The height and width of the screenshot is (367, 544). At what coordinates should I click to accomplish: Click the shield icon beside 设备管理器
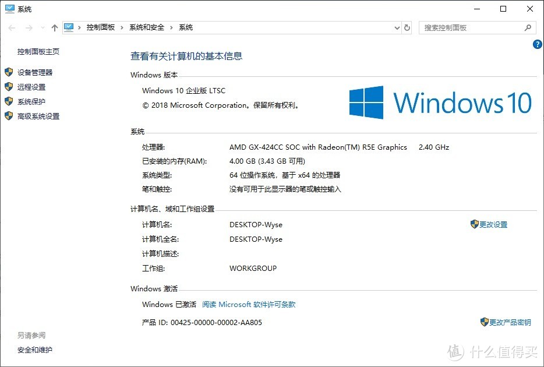click(x=9, y=72)
